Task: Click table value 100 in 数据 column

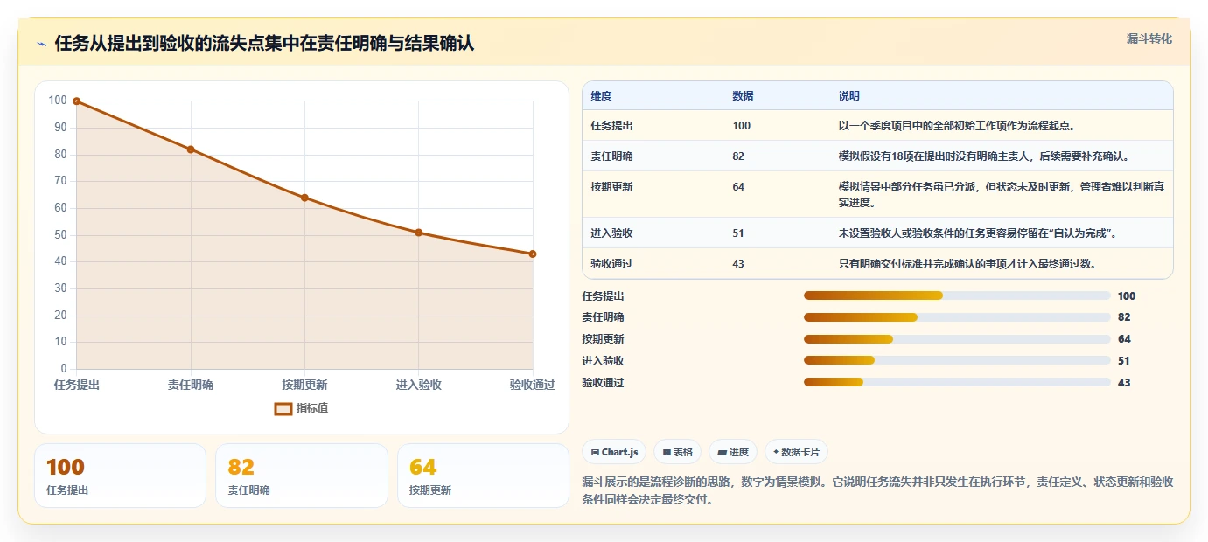Action: coord(742,126)
